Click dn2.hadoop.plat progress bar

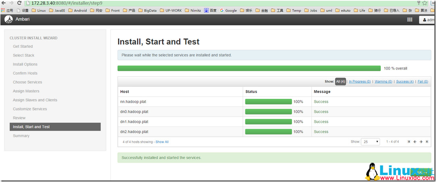pos(269,131)
